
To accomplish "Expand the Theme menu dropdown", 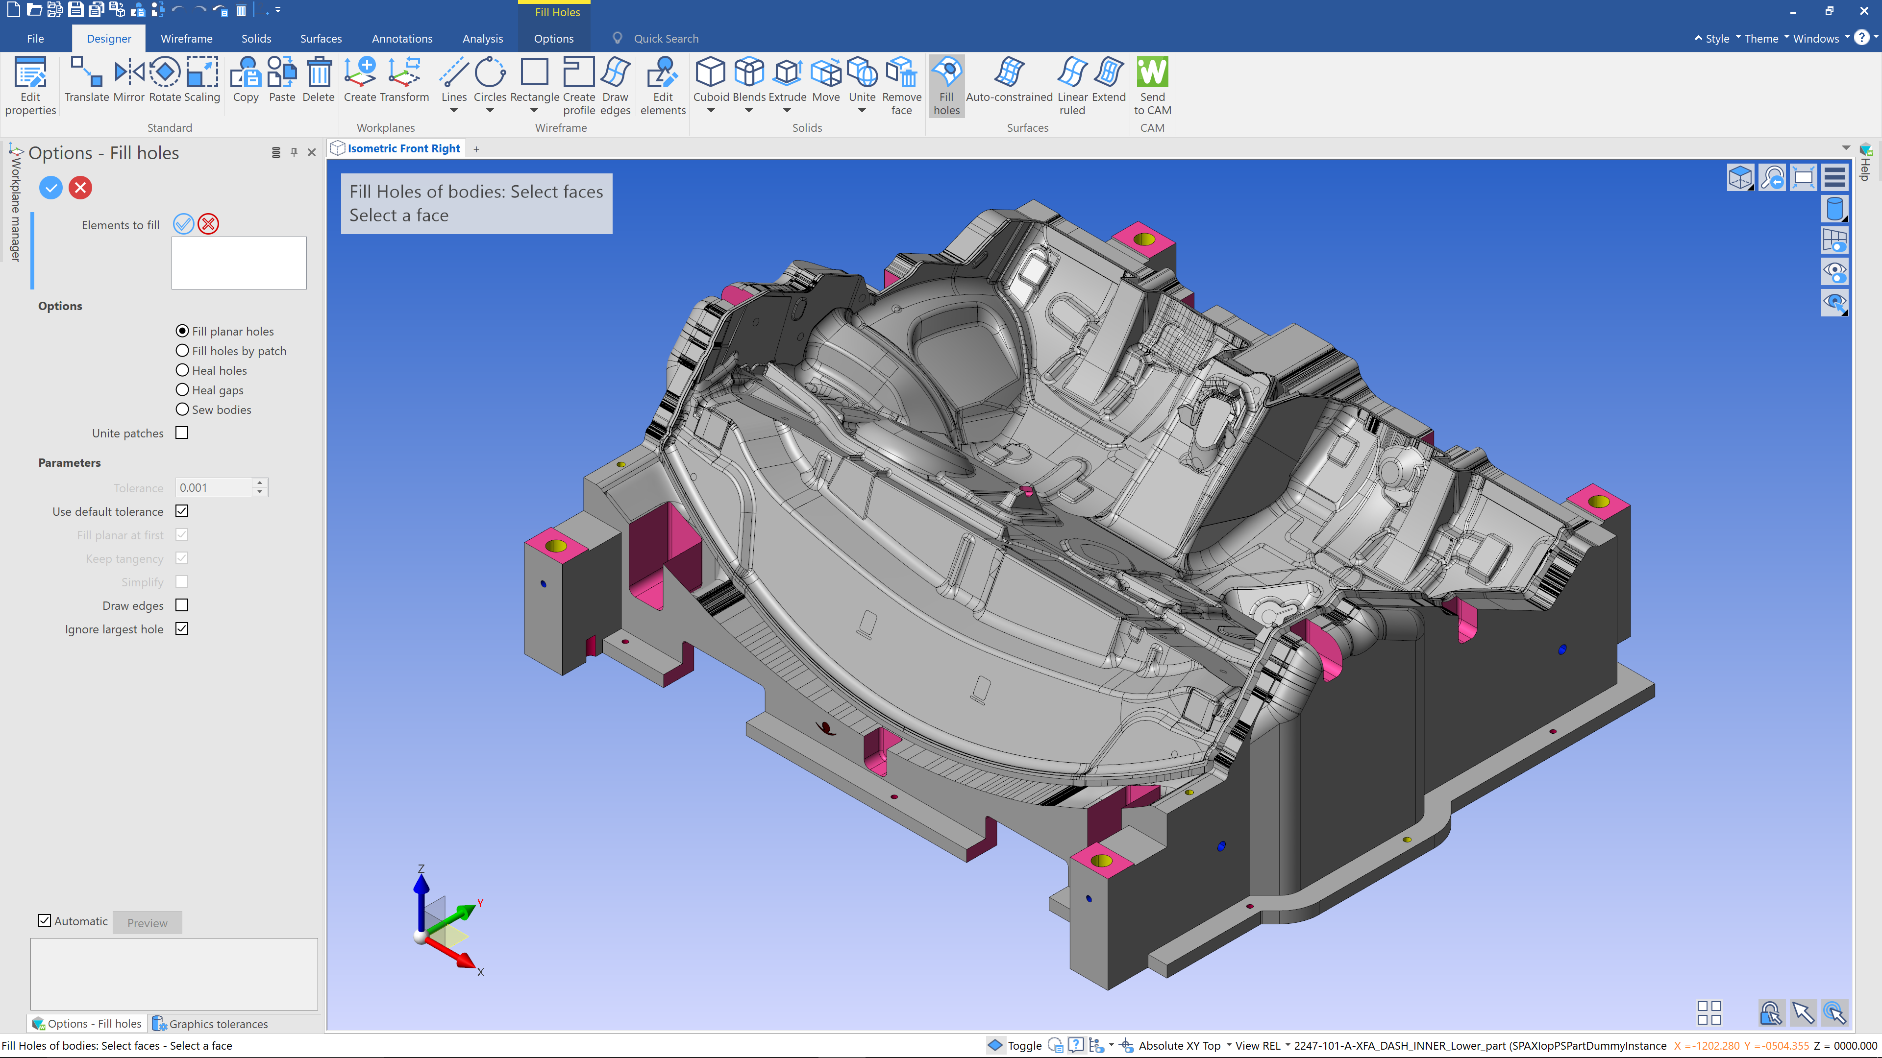I will pyautogui.click(x=1766, y=39).
